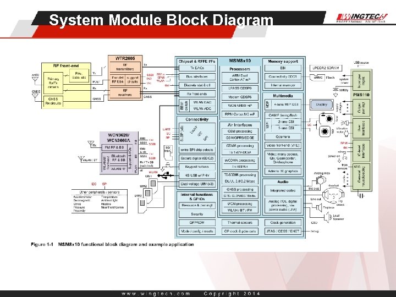Select the Internal memory block
Image resolution: width=396 pixels, height=297 pixels.
(x=283, y=85)
